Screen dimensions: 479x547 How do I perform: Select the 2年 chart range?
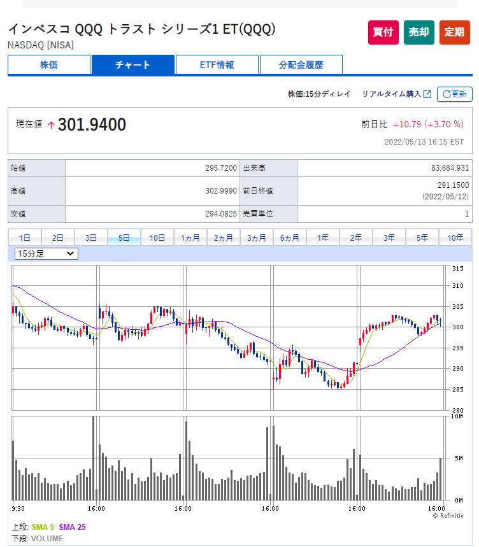point(356,238)
